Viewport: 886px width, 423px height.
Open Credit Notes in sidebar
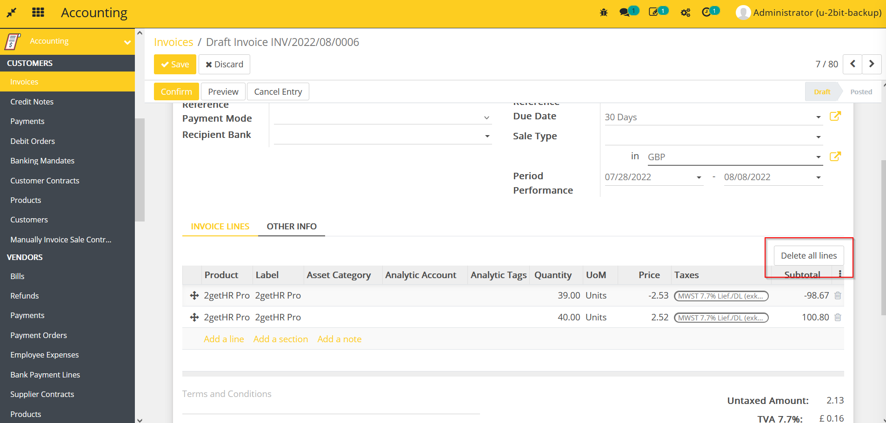click(32, 102)
